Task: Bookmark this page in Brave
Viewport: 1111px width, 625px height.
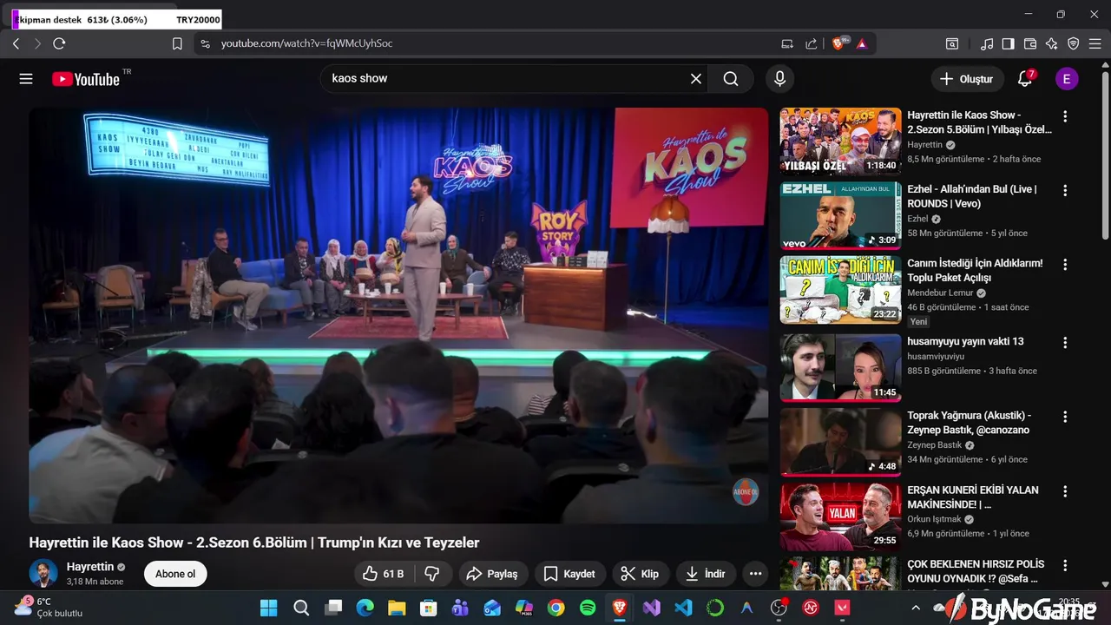Action: click(177, 43)
